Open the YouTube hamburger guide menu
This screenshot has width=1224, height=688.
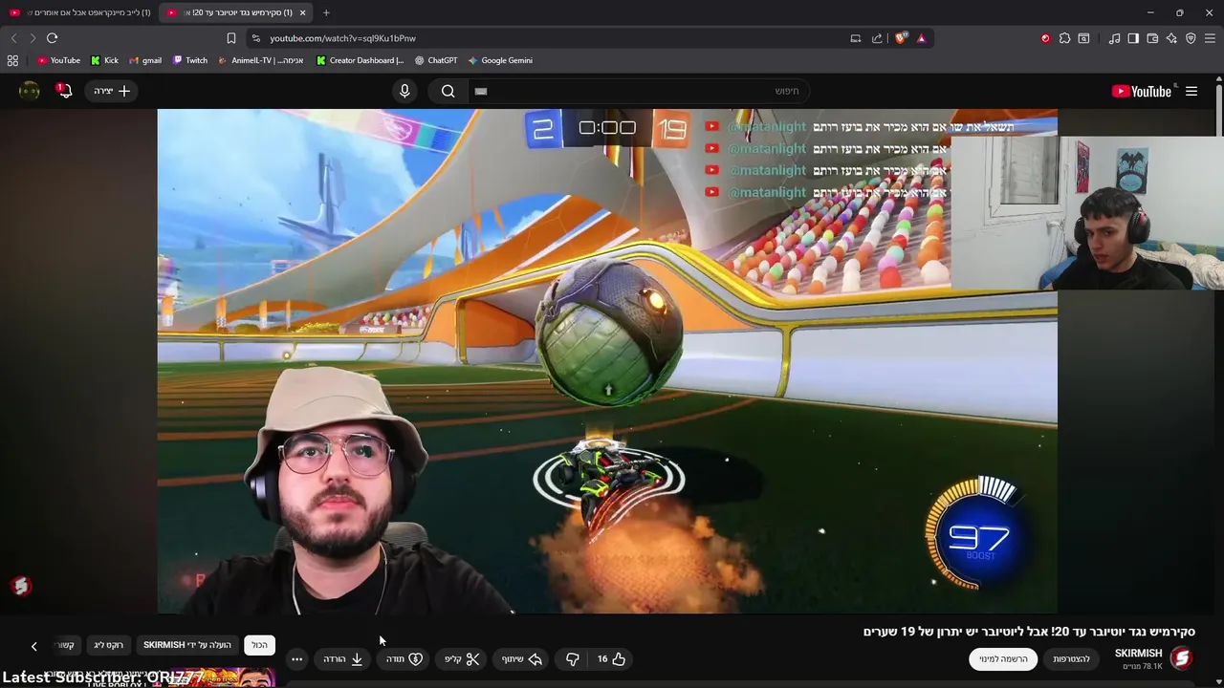pos(1191,91)
